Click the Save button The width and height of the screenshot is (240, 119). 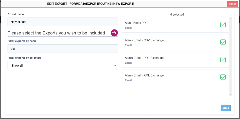[226, 108]
